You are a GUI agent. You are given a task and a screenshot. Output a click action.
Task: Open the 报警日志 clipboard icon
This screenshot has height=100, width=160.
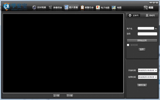pyautogui.click(x=82, y=7)
